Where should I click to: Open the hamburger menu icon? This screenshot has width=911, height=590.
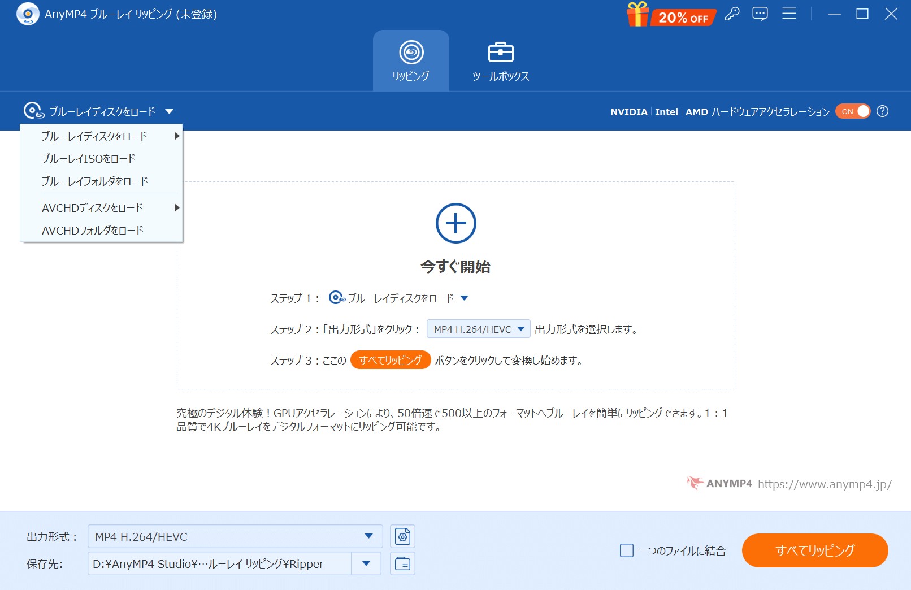tap(789, 14)
